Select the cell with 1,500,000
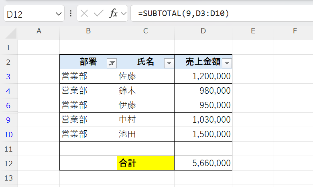 pos(203,134)
